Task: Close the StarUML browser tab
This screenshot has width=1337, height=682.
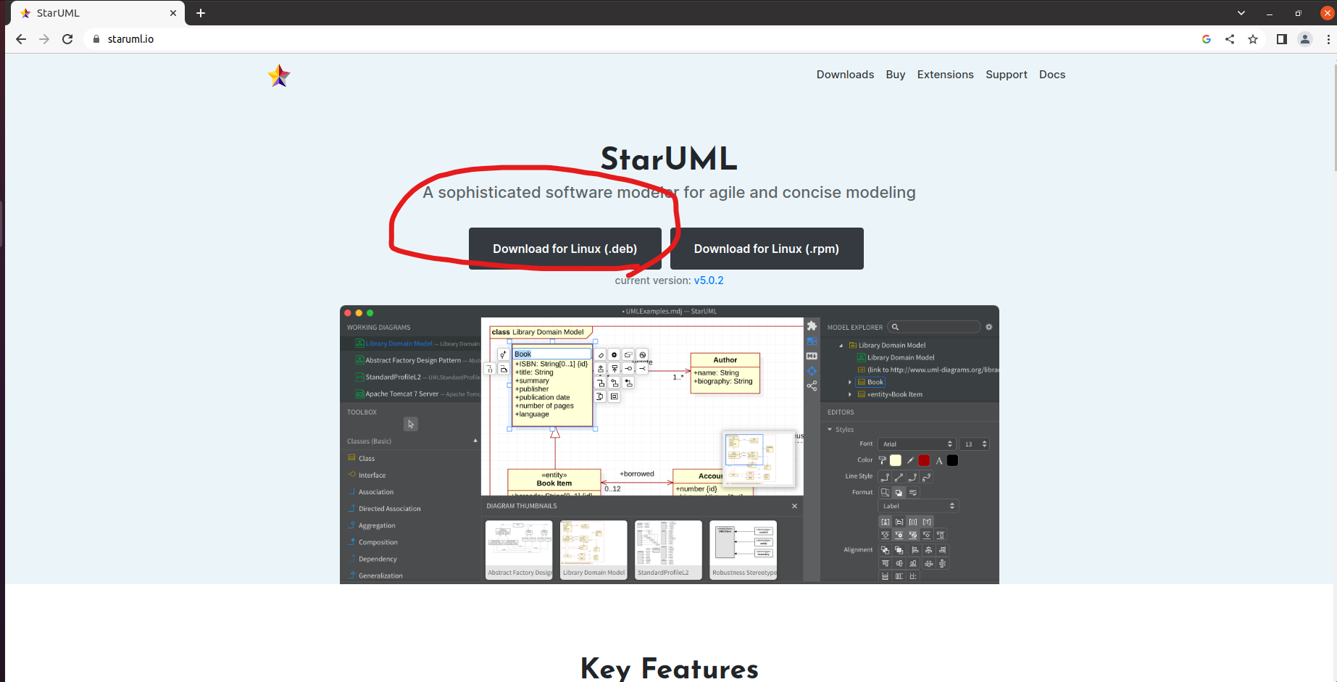Action: coord(173,13)
